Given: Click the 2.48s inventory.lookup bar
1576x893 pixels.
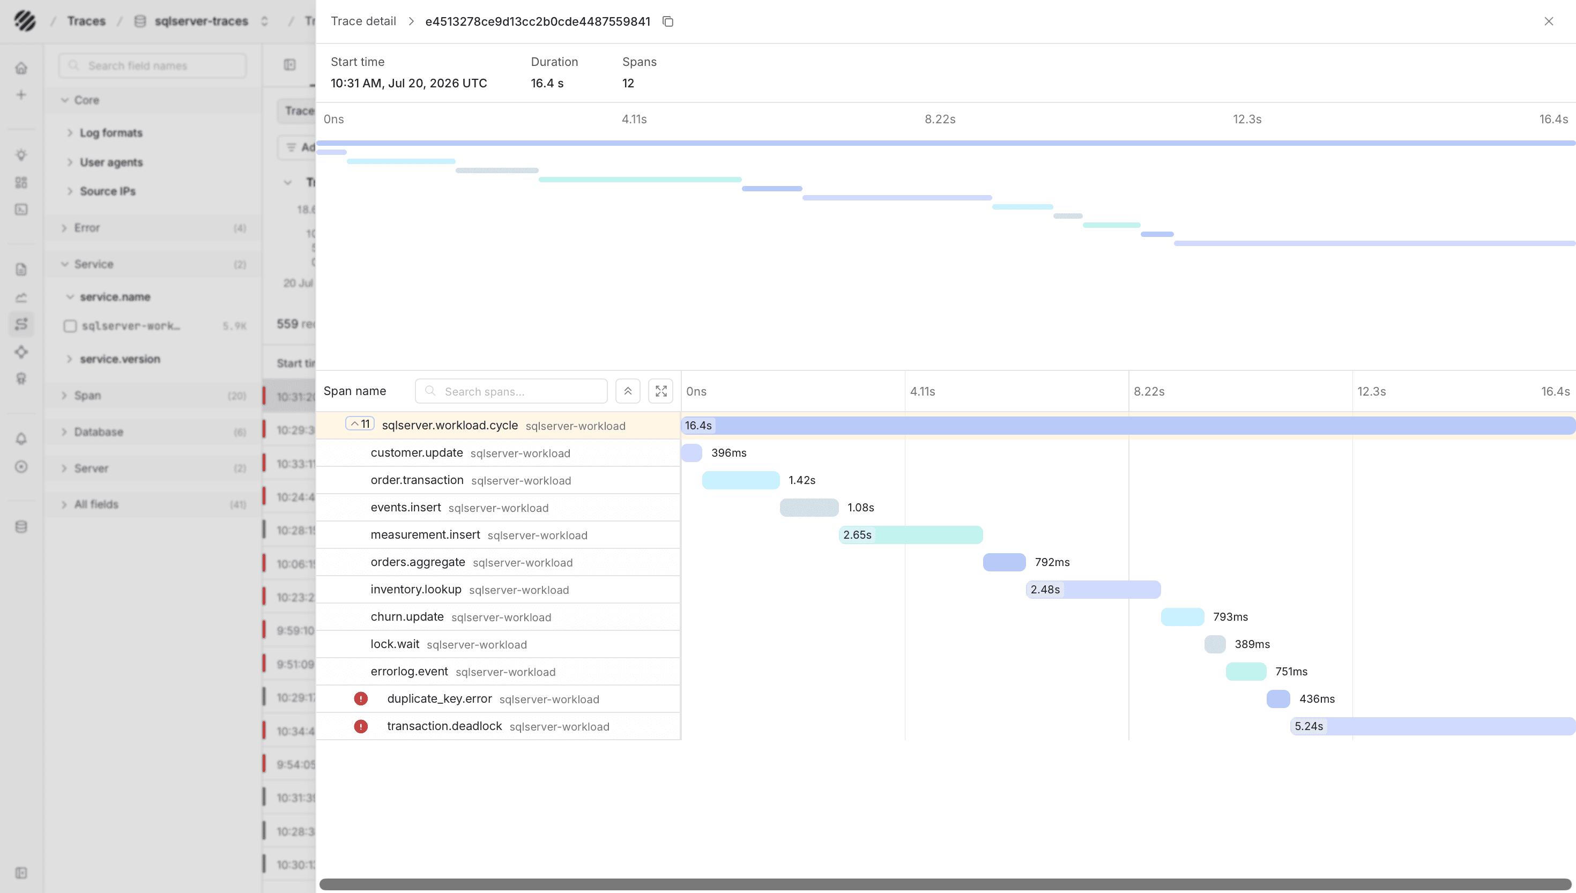Looking at the screenshot, I should (1094, 590).
